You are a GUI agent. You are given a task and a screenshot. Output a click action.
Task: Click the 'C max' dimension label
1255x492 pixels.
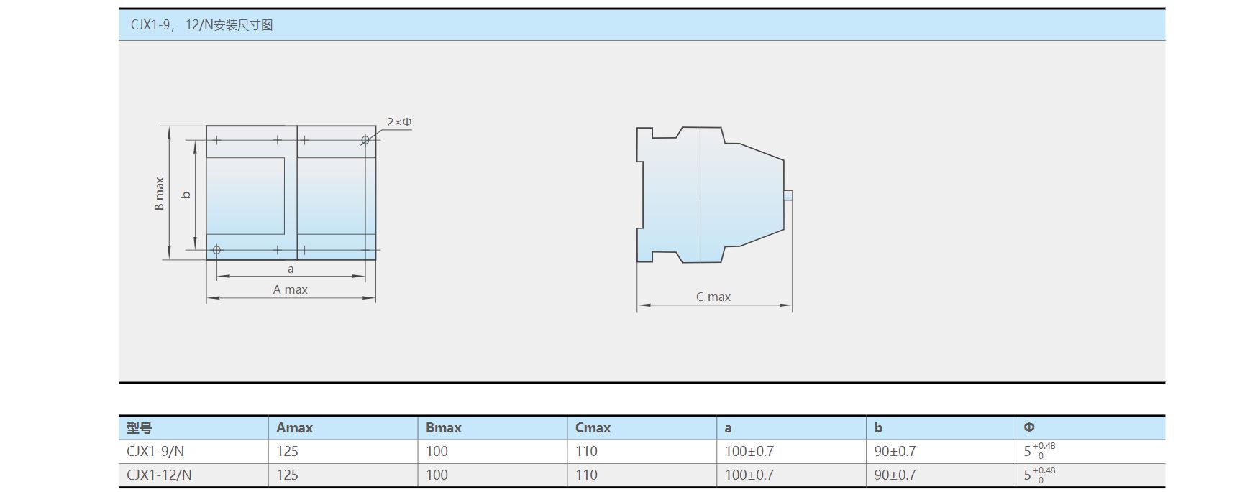tap(713, 297)
